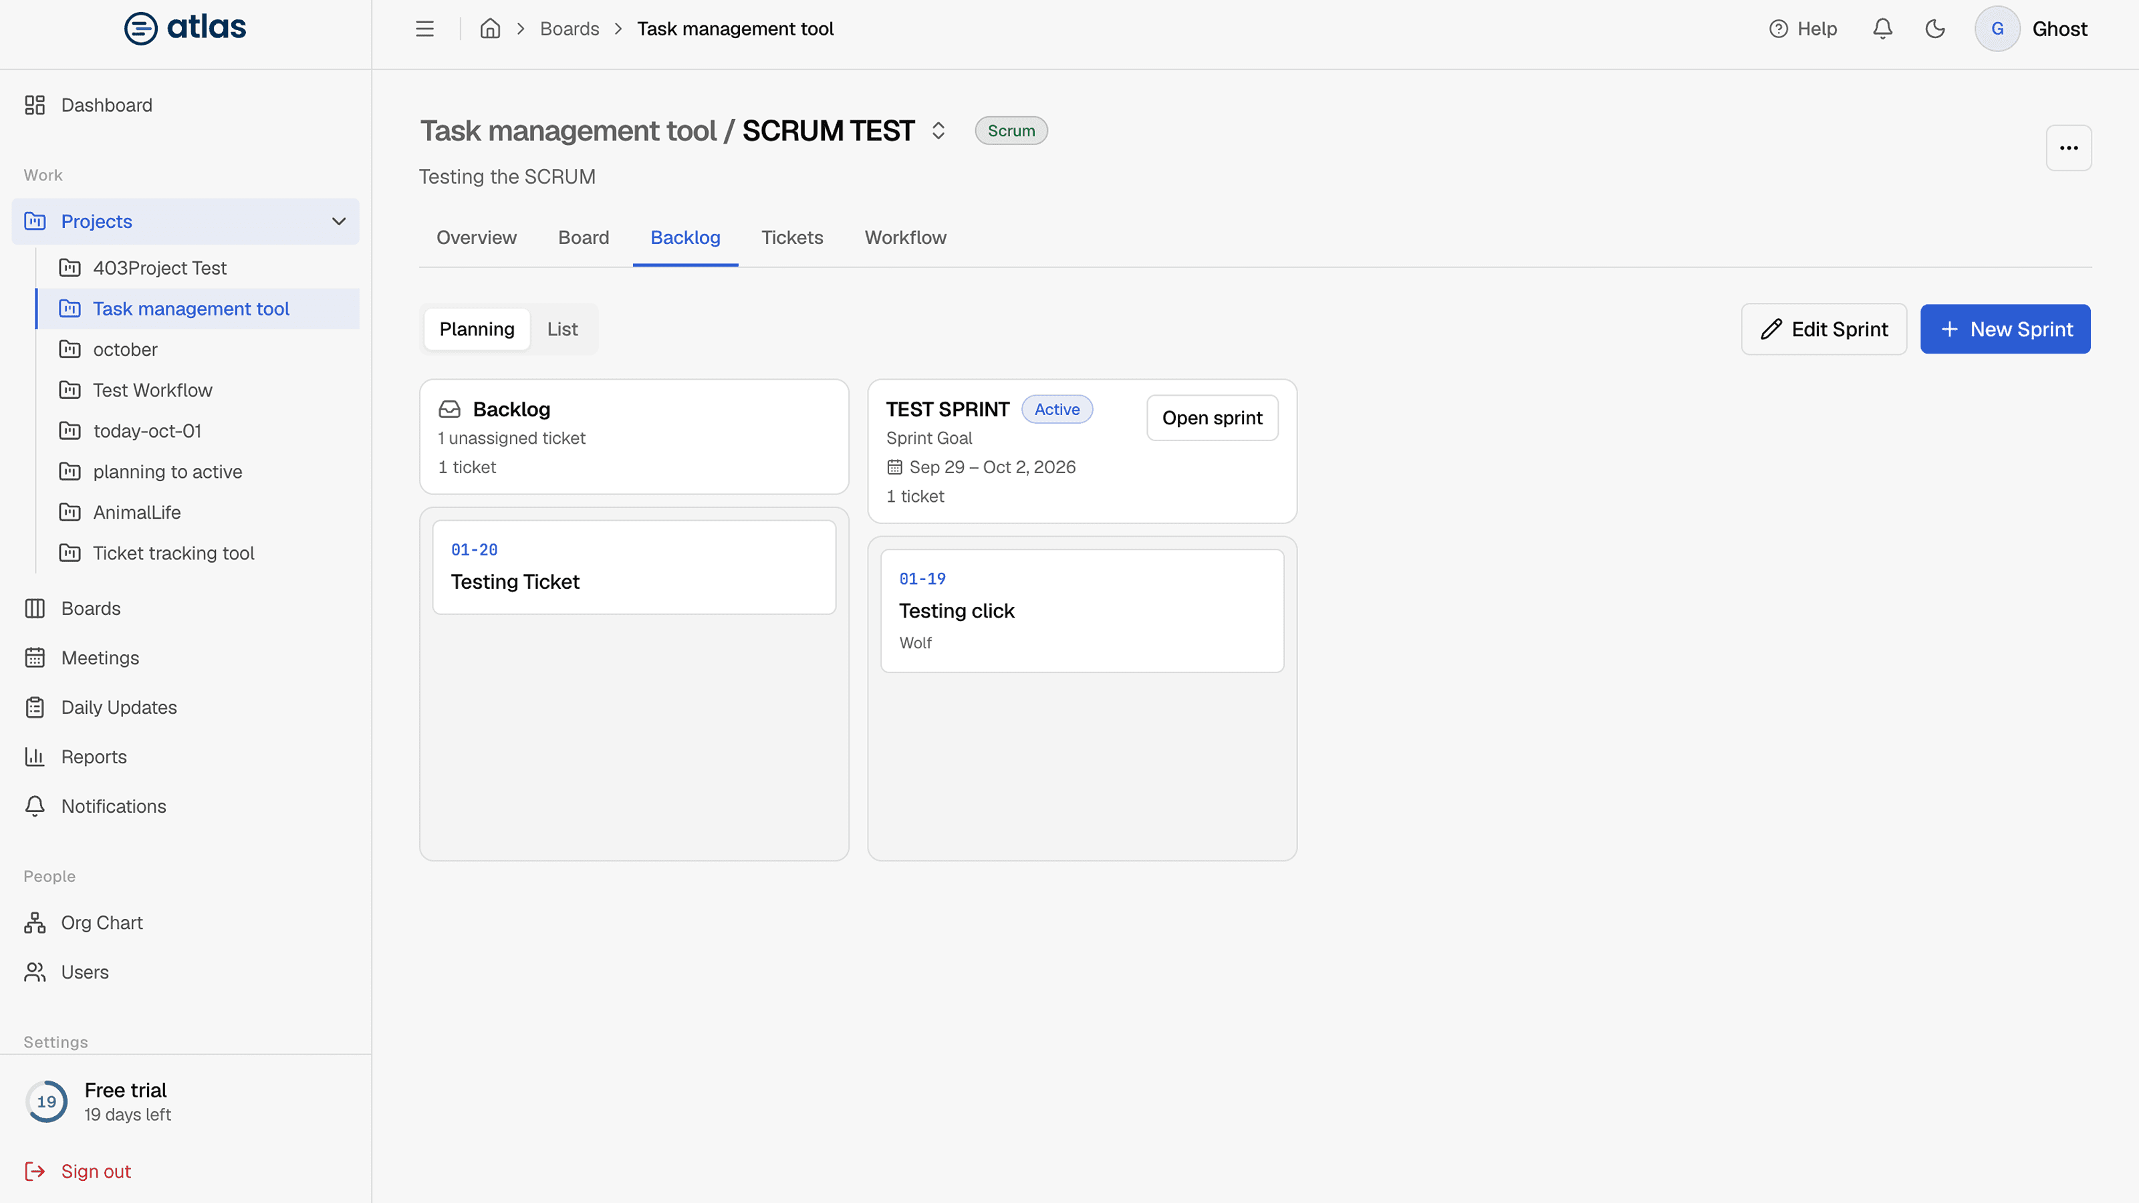Open the notifications bell in the top bar
Viewport: 2139px width, 1203px height.
click(1882, 29)
